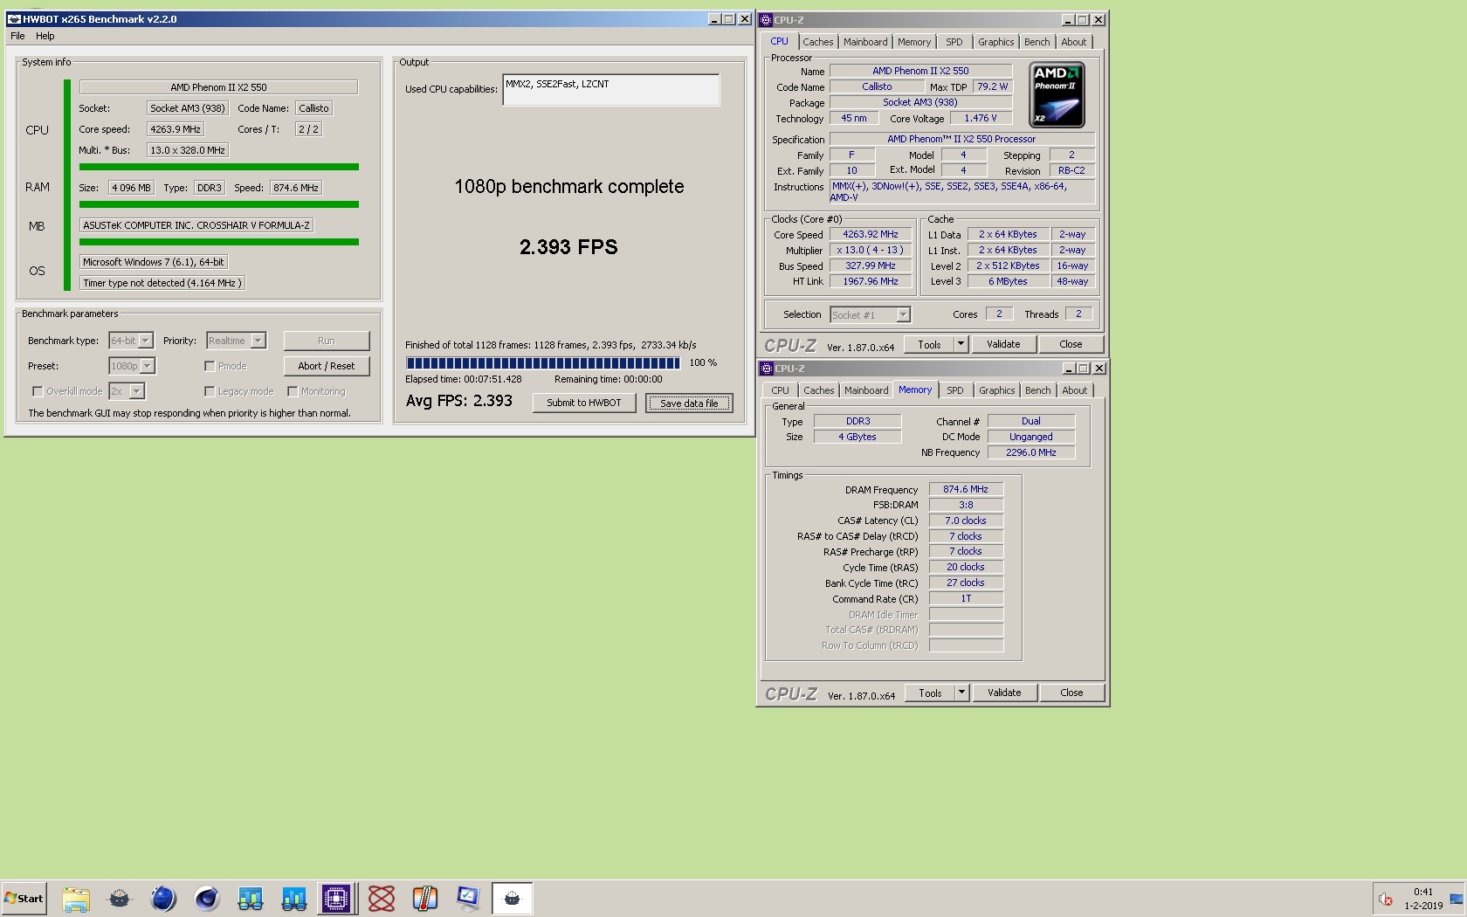Screen dimensions: 1467x917
Task: Open the computer monitor checkmark taskbar icon
Action: [x=469, y=898]
